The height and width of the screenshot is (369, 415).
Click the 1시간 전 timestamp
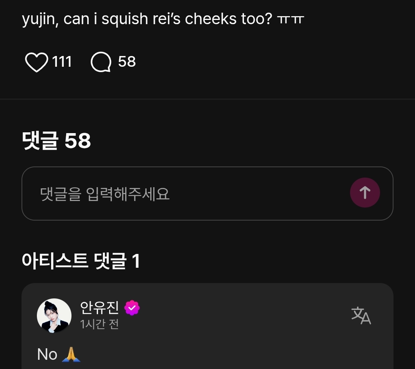click(100, 325)
